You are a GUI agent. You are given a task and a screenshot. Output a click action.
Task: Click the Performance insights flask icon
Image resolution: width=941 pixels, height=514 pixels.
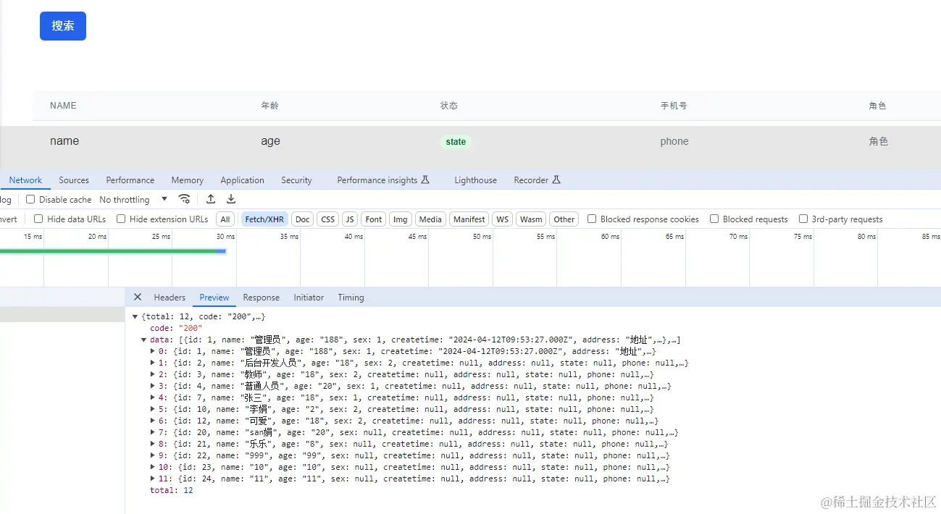(x=426, y=180)
